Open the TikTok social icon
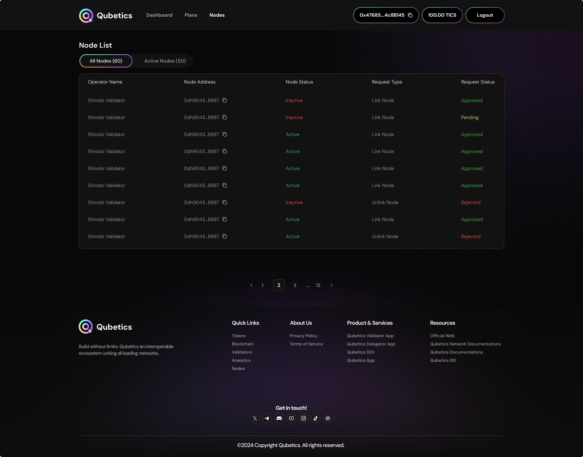583x457 pixels. pyautogui.click(x=315, y=418)
